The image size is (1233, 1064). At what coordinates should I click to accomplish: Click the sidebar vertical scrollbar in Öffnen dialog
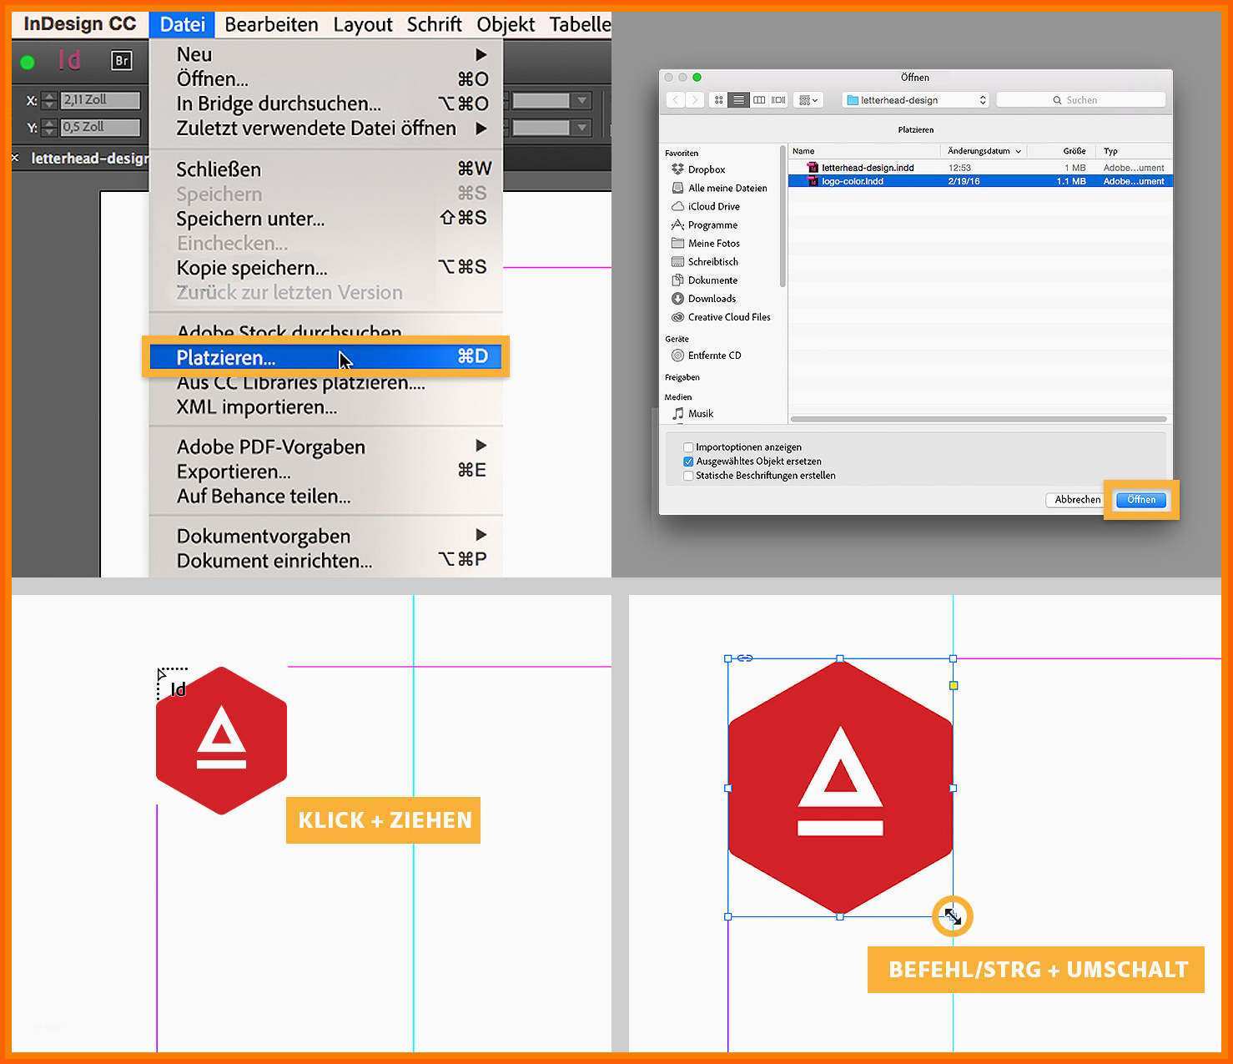pyautogui.click(x=783, y=217)
